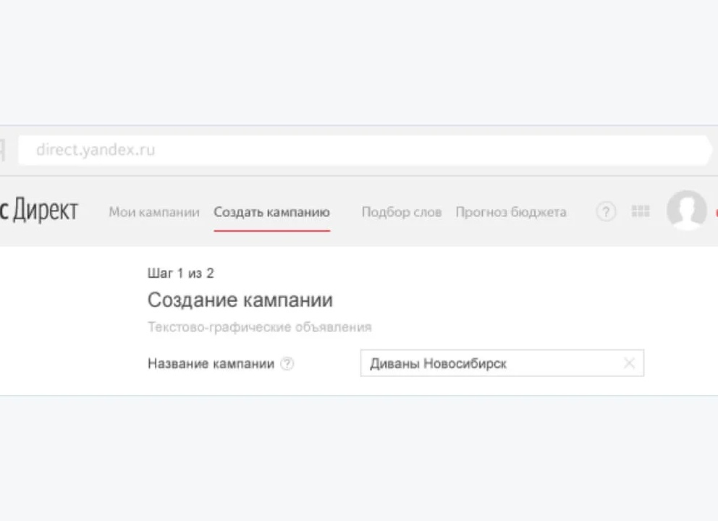Open Прогноз бюджета page
This screenshot has width=718, height=521.
coord(510,212)
